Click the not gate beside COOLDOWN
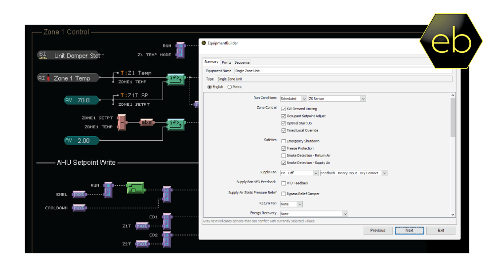The height and width of the screenshot is (278, 494). (79, 208)
